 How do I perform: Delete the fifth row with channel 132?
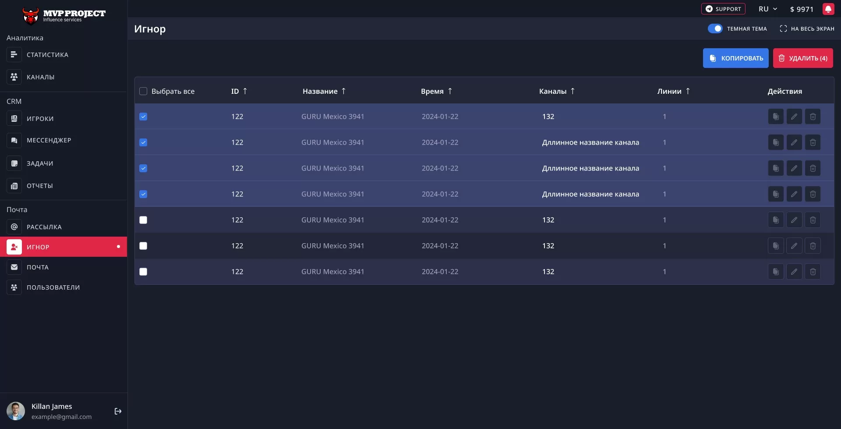coord(813,220)
